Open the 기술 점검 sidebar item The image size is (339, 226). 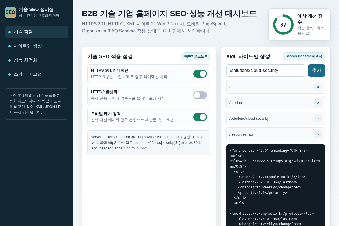click(37, 32)
